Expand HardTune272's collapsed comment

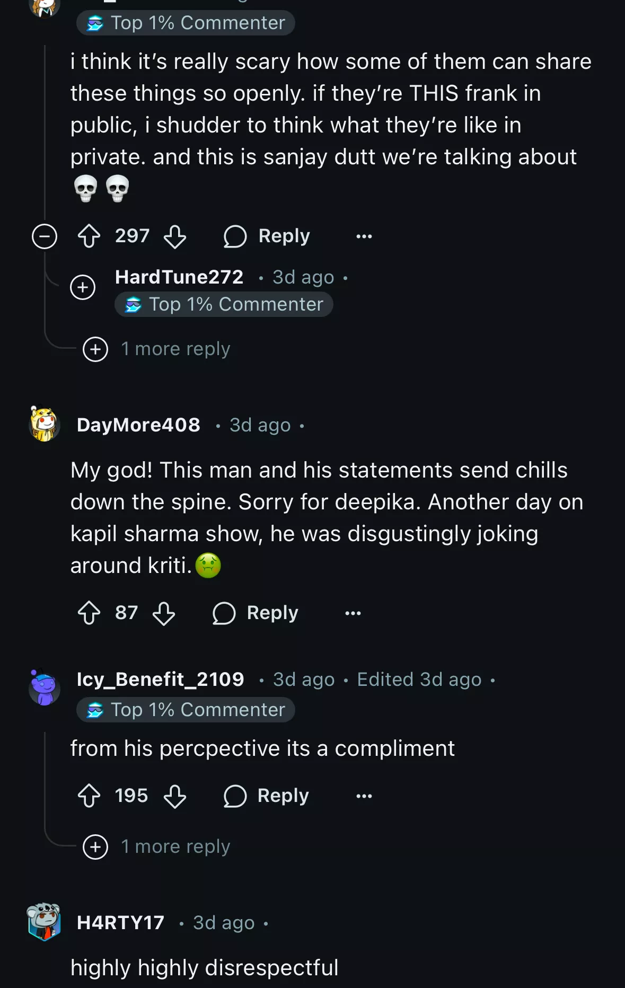tap(83, 287)
